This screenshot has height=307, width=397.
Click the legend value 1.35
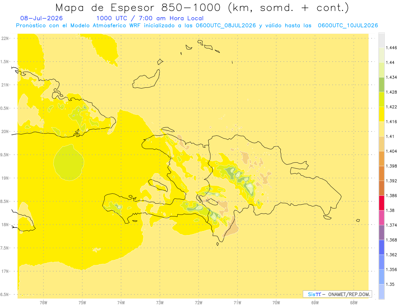coord(390,284)
